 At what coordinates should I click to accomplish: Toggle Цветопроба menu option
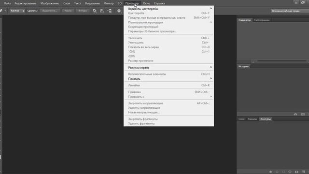pyautogui.click(x=169, y=13)
